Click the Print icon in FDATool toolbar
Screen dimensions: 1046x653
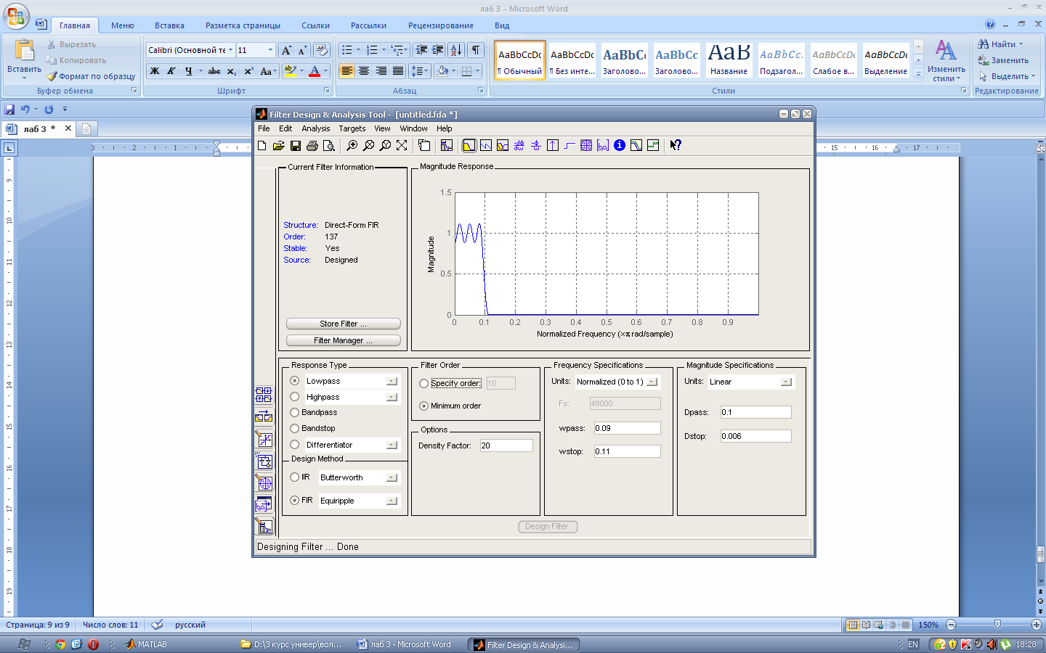312,146
